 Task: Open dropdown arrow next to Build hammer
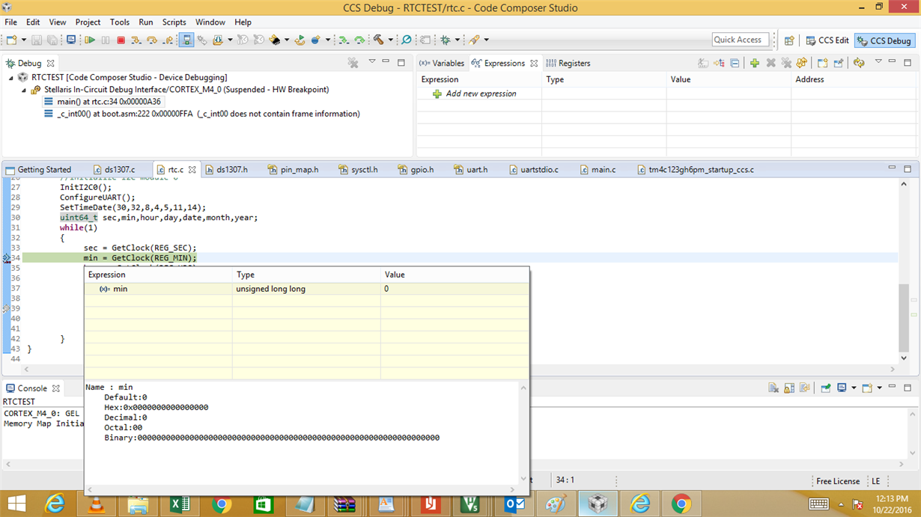pyautogui.click(x=390, y=40)
